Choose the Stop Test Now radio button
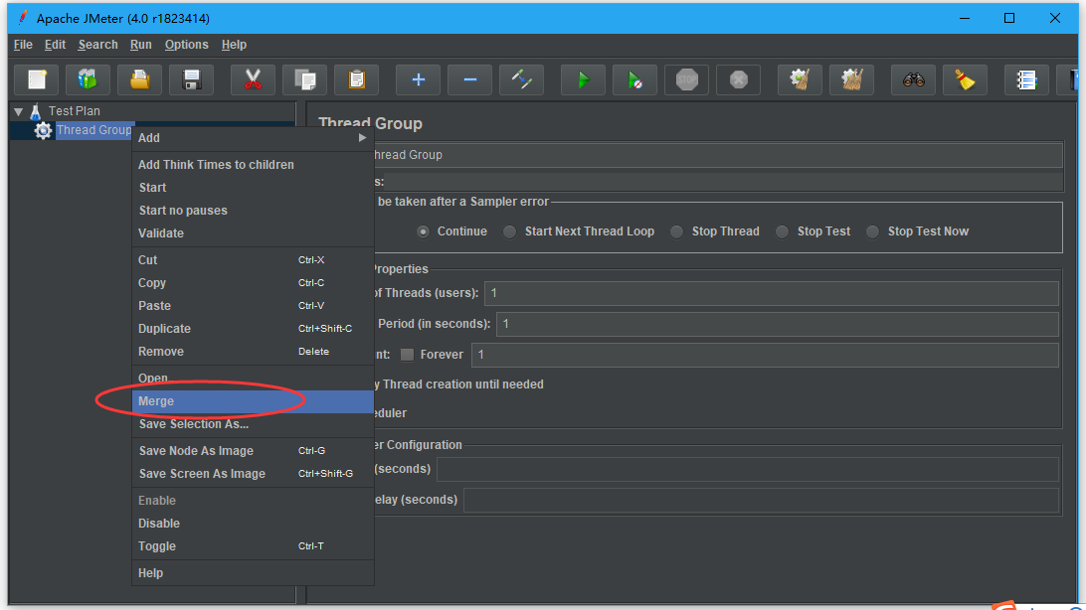Screen dimensions: 1086x610 [872, 231]
